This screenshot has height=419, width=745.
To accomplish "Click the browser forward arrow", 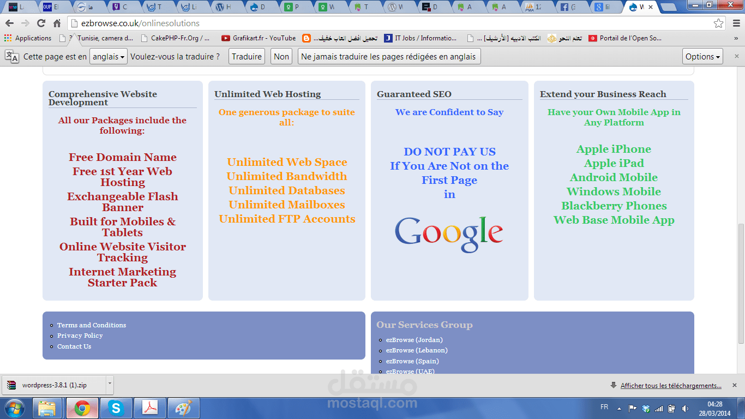I will pos(25,23).
